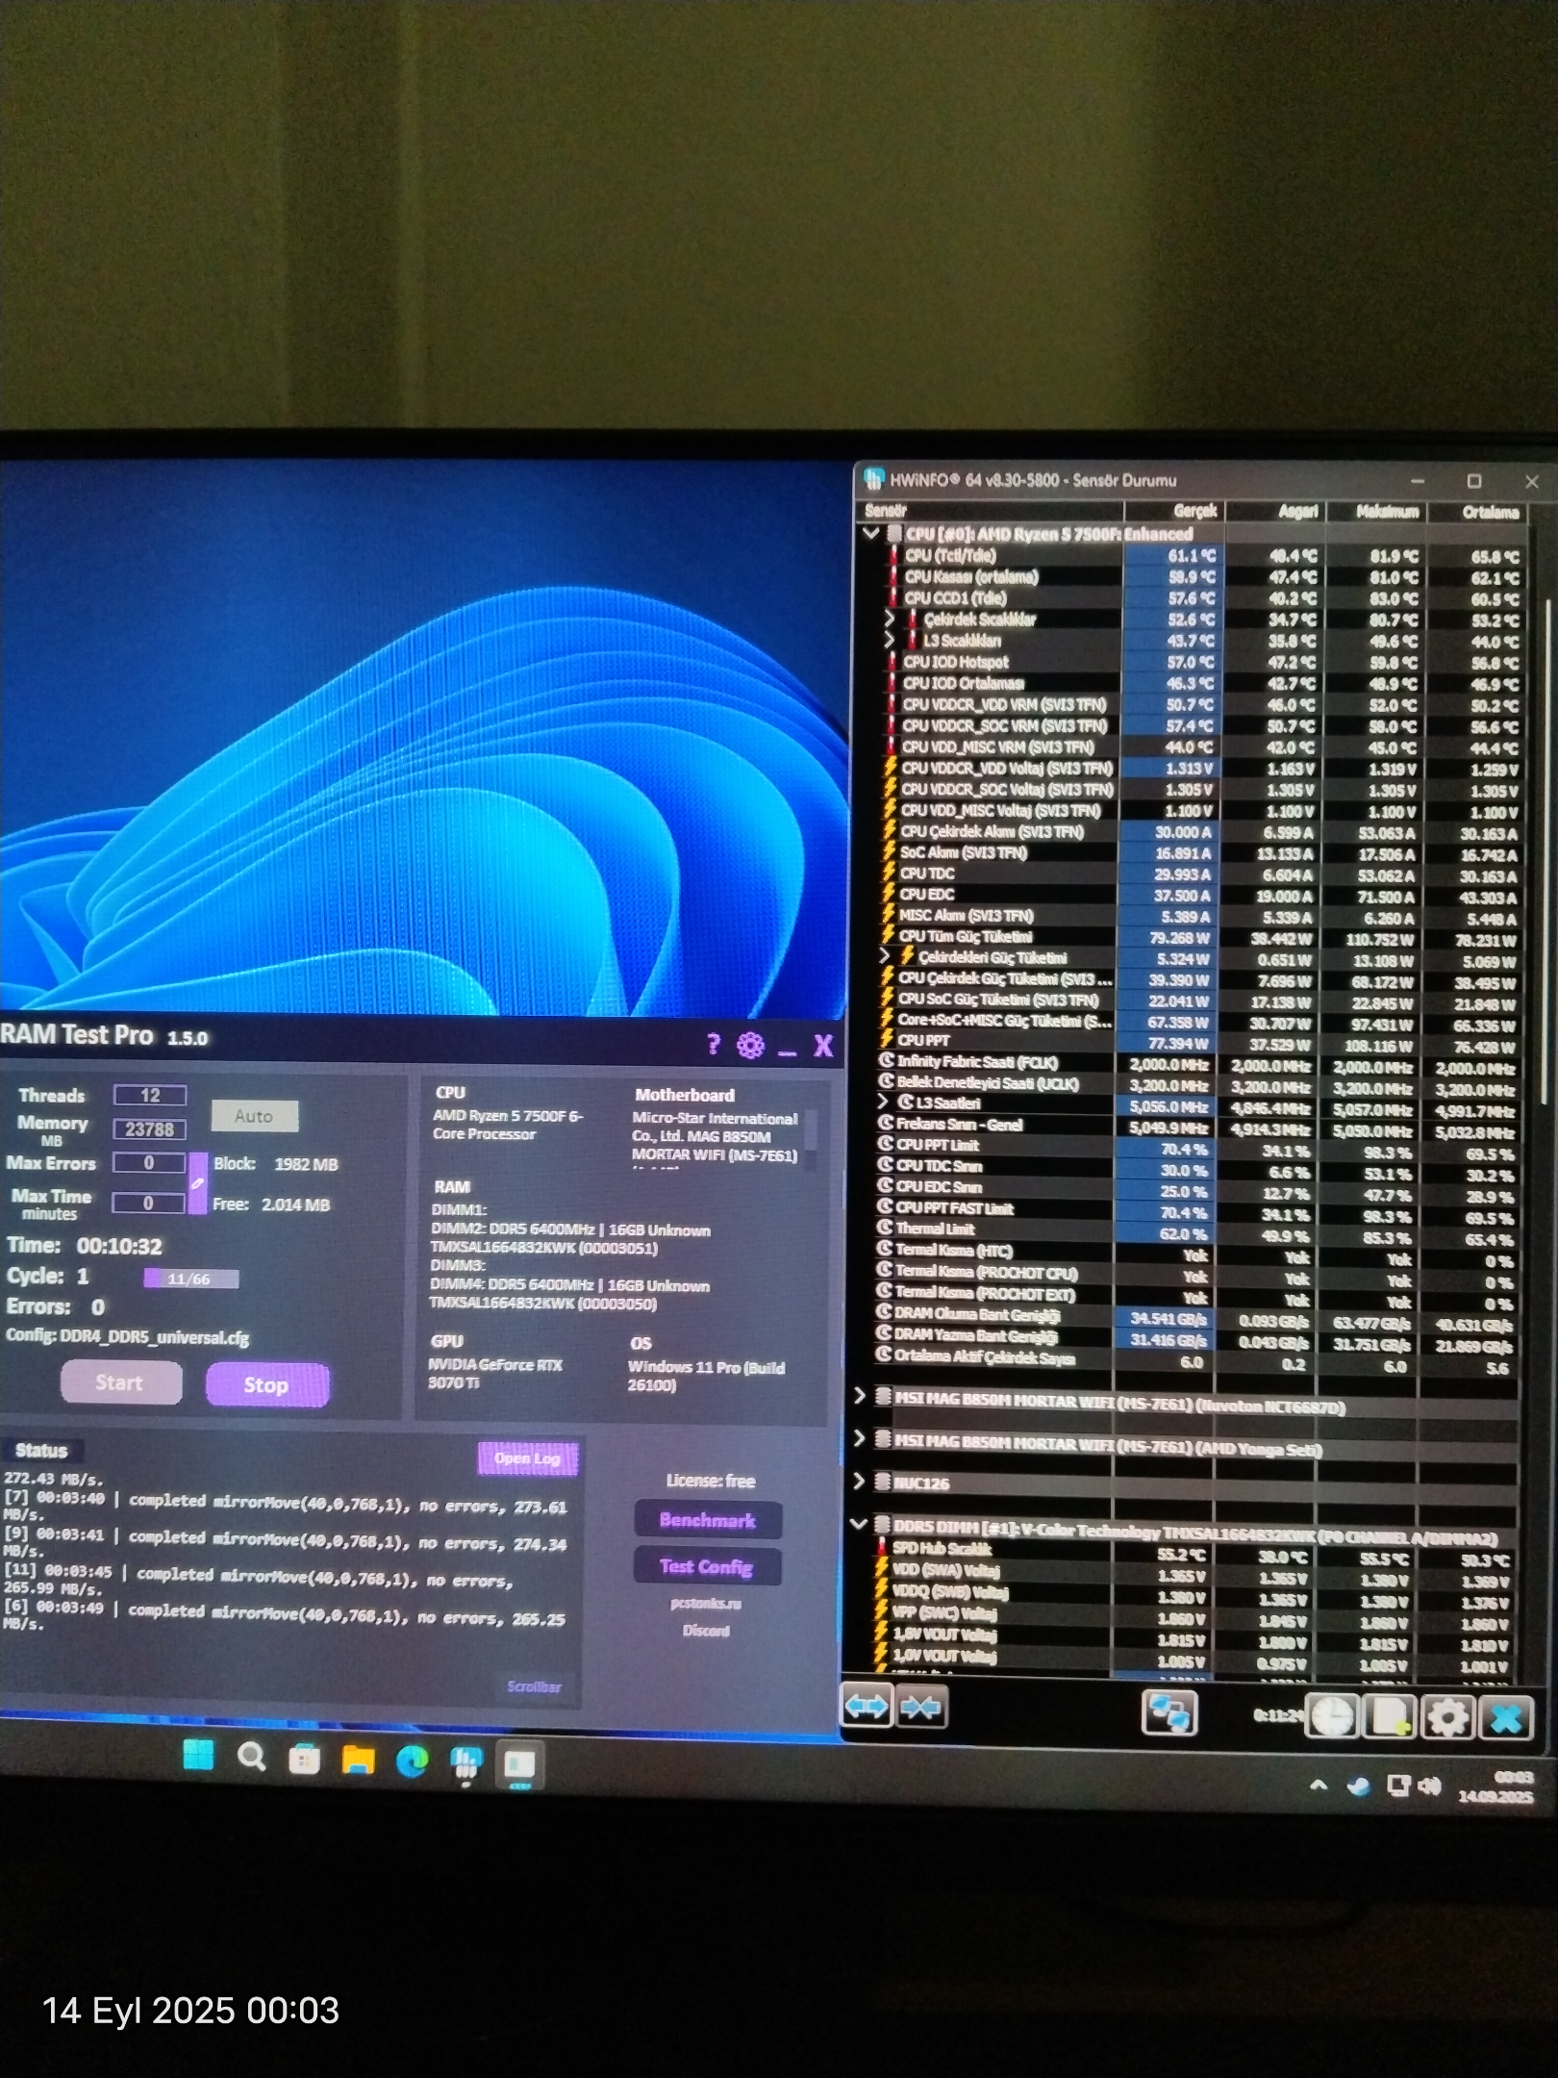Collapse the DDR5 DIMM [#1] V-Color group

point(859,1525)
